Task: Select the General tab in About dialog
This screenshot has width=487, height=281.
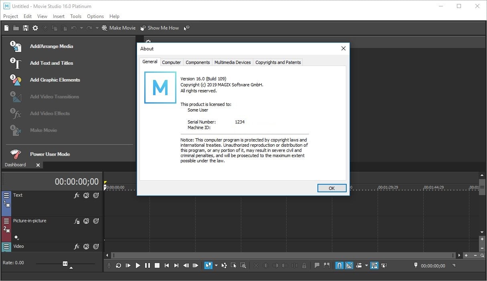Action: (150, 62)
